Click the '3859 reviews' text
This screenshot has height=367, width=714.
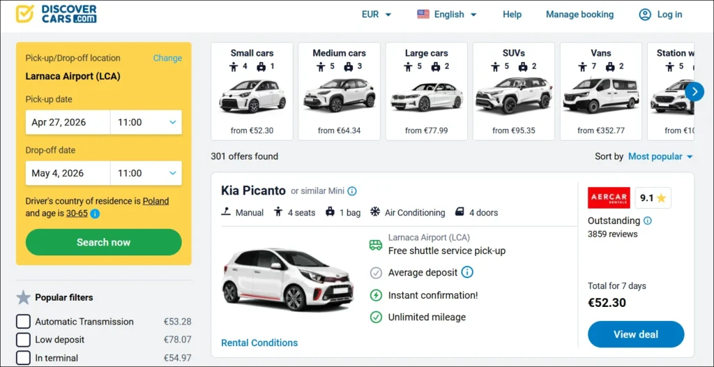click(x=612, y=234)
